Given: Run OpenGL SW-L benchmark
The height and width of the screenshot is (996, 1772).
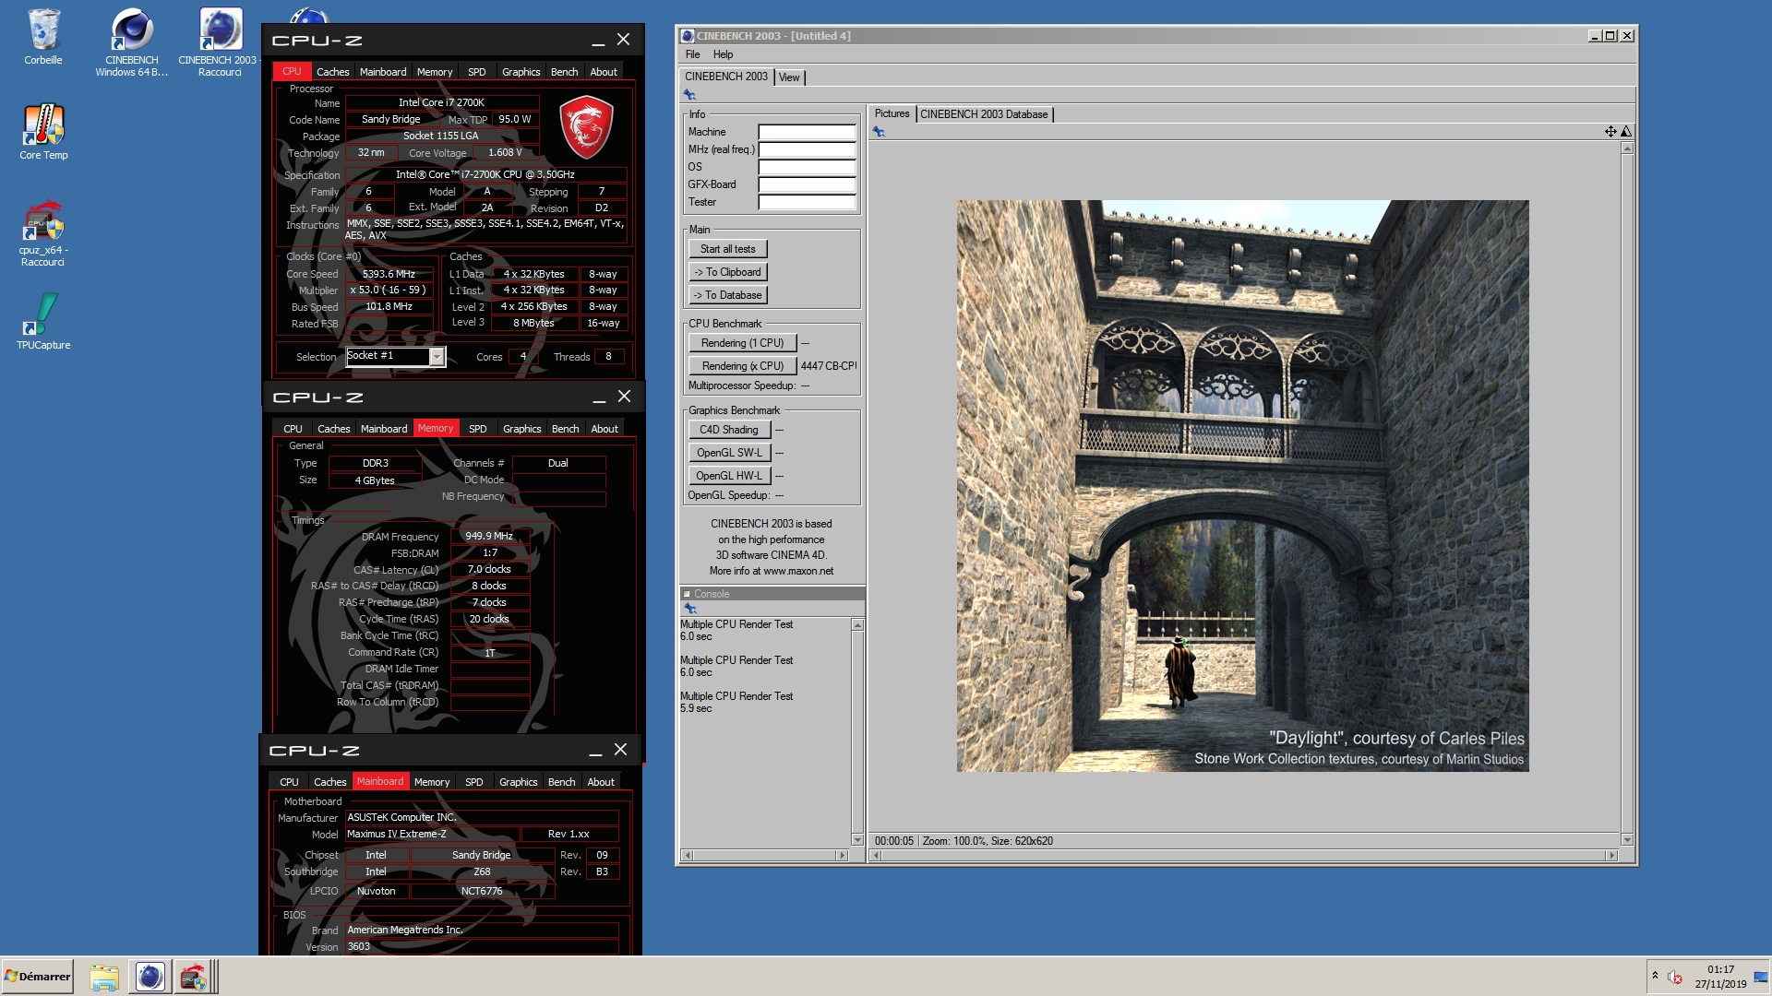Looking at the screenshot, I should [728, 453].
